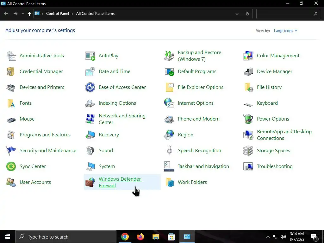Image resolution: width=324 pixels, height=243 pixels.
Task: Open the File History icon
Action: click(248, 87)
